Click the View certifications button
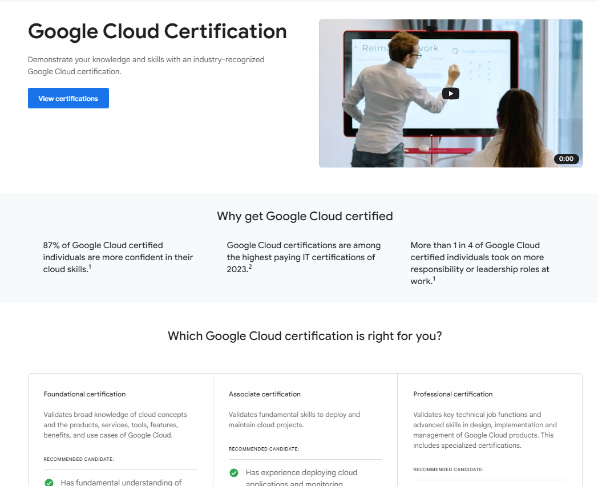 68,98
